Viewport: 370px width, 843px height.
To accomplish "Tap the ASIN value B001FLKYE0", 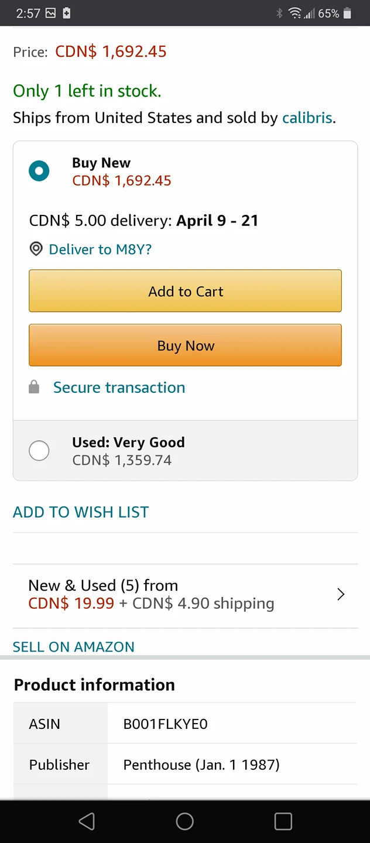I will click(x=165, y=724).
